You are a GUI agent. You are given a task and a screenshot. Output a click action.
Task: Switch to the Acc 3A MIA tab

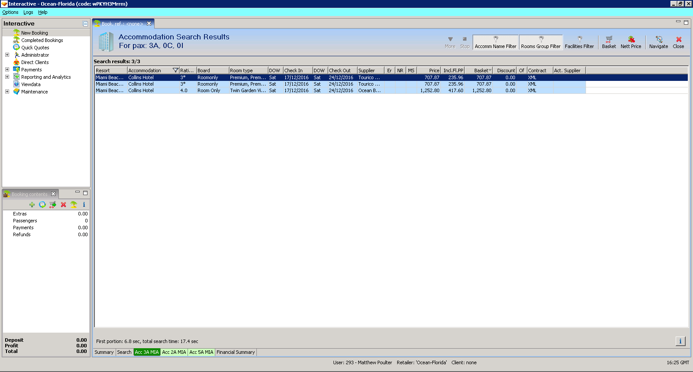click(147, 352)
